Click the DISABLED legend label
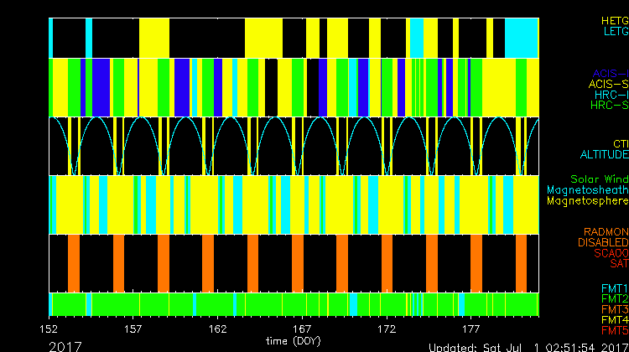This screenshot has height=352, width=629. coord(602,242)
